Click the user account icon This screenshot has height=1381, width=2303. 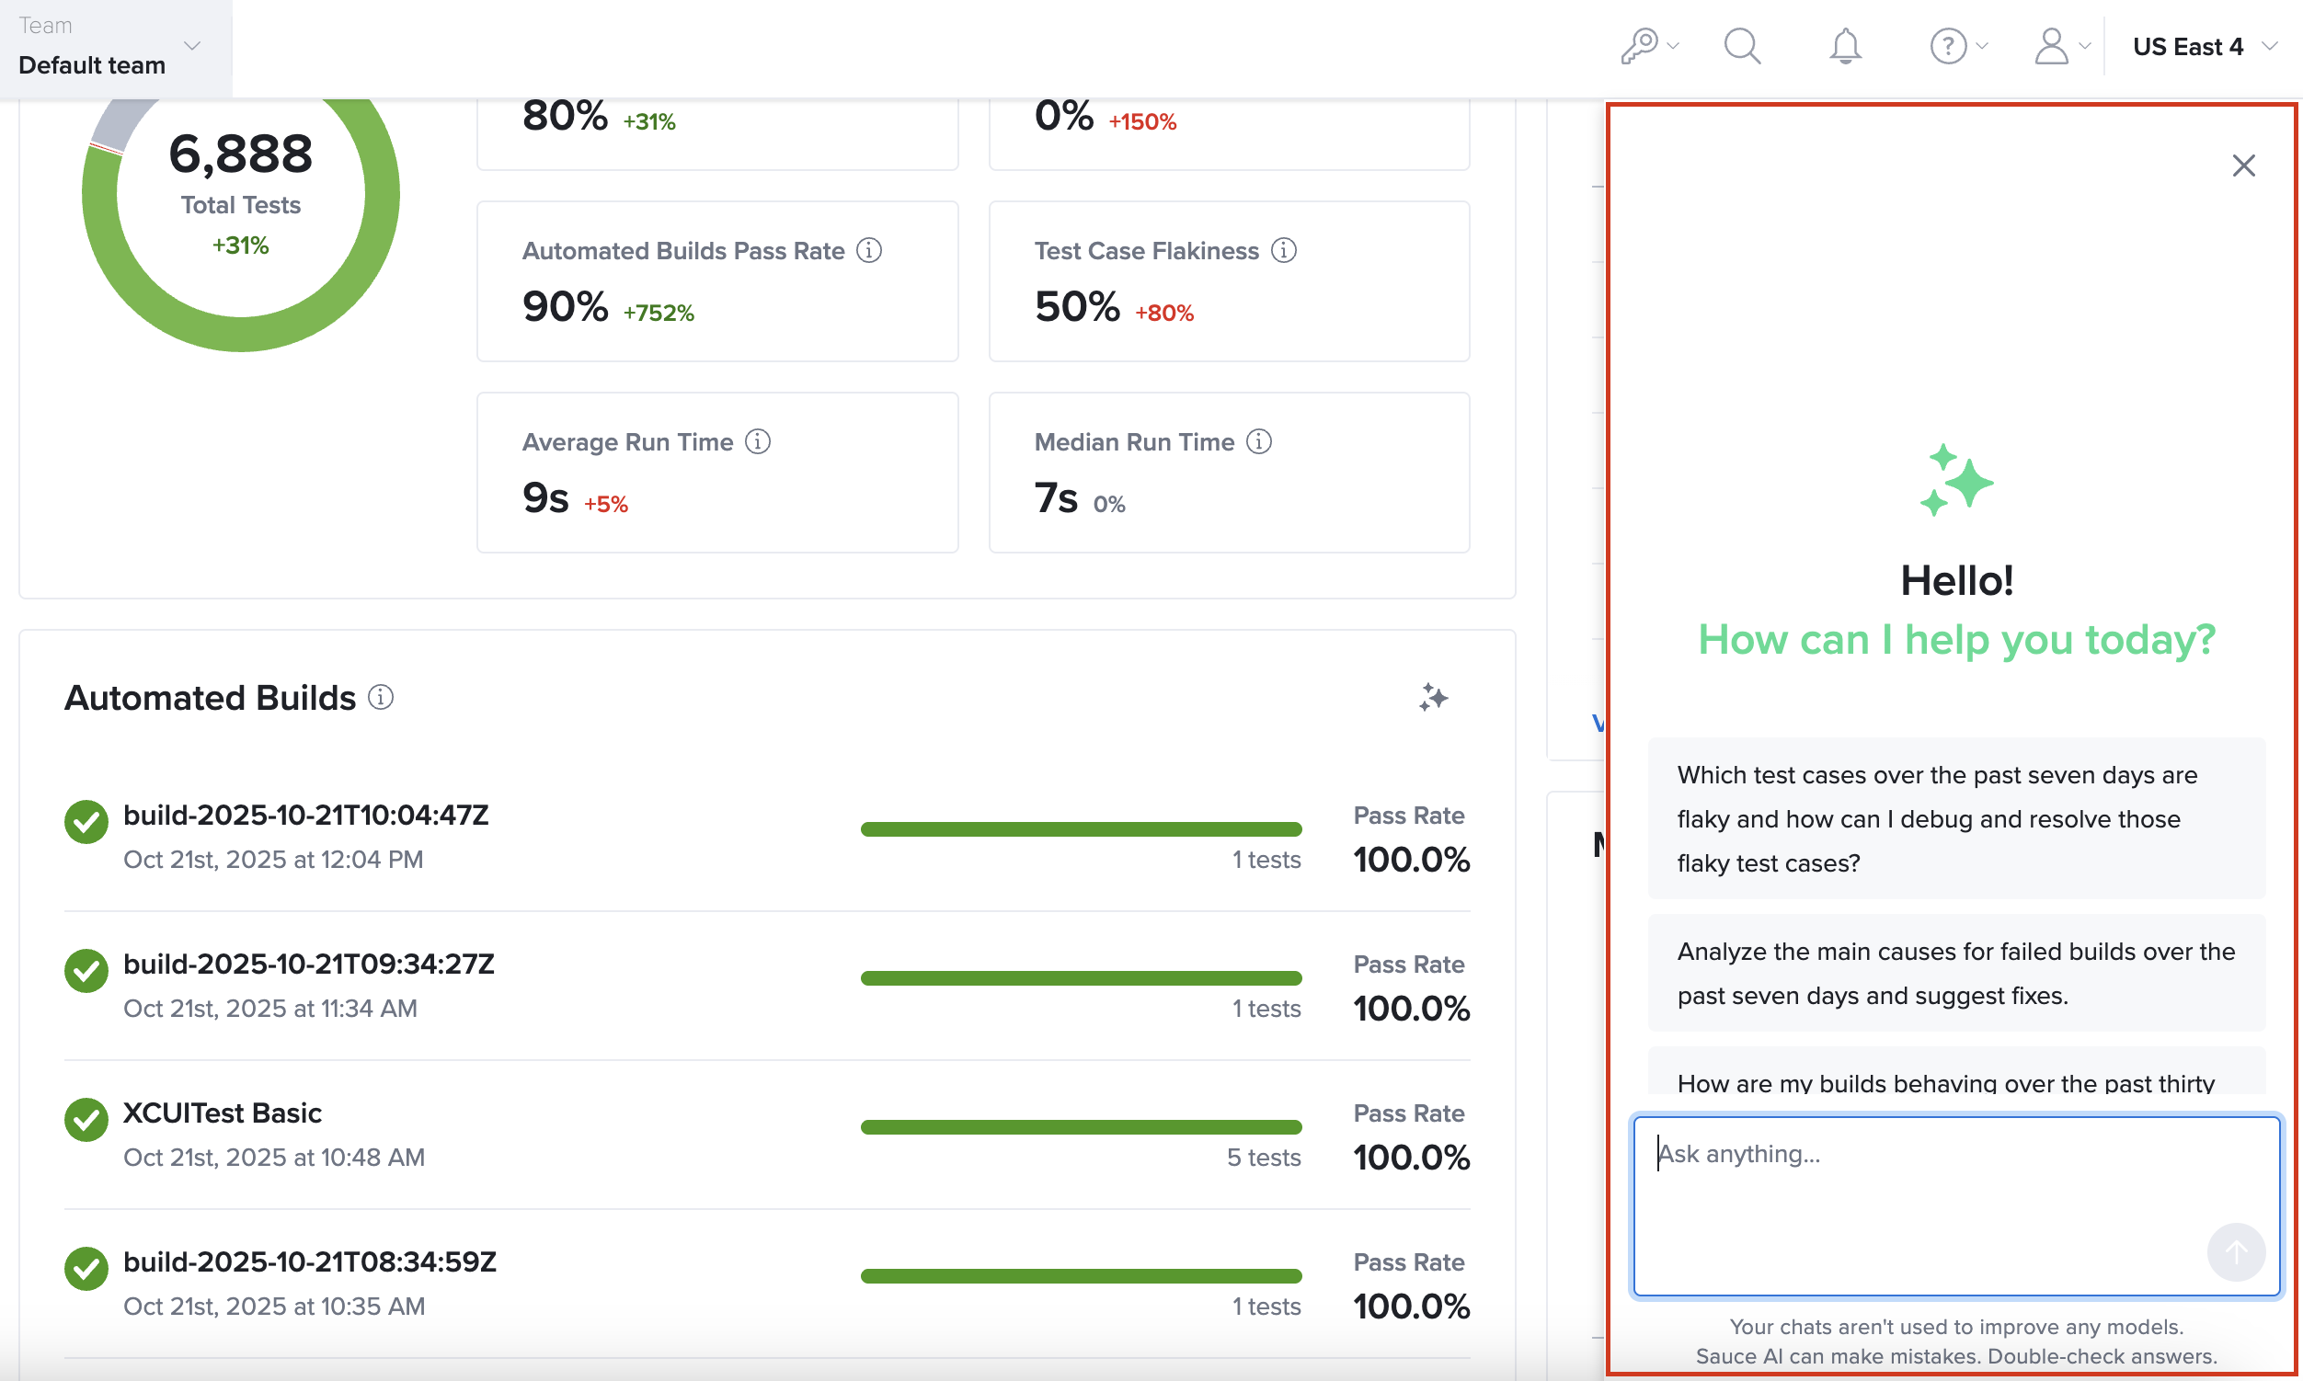(2053, 45)
